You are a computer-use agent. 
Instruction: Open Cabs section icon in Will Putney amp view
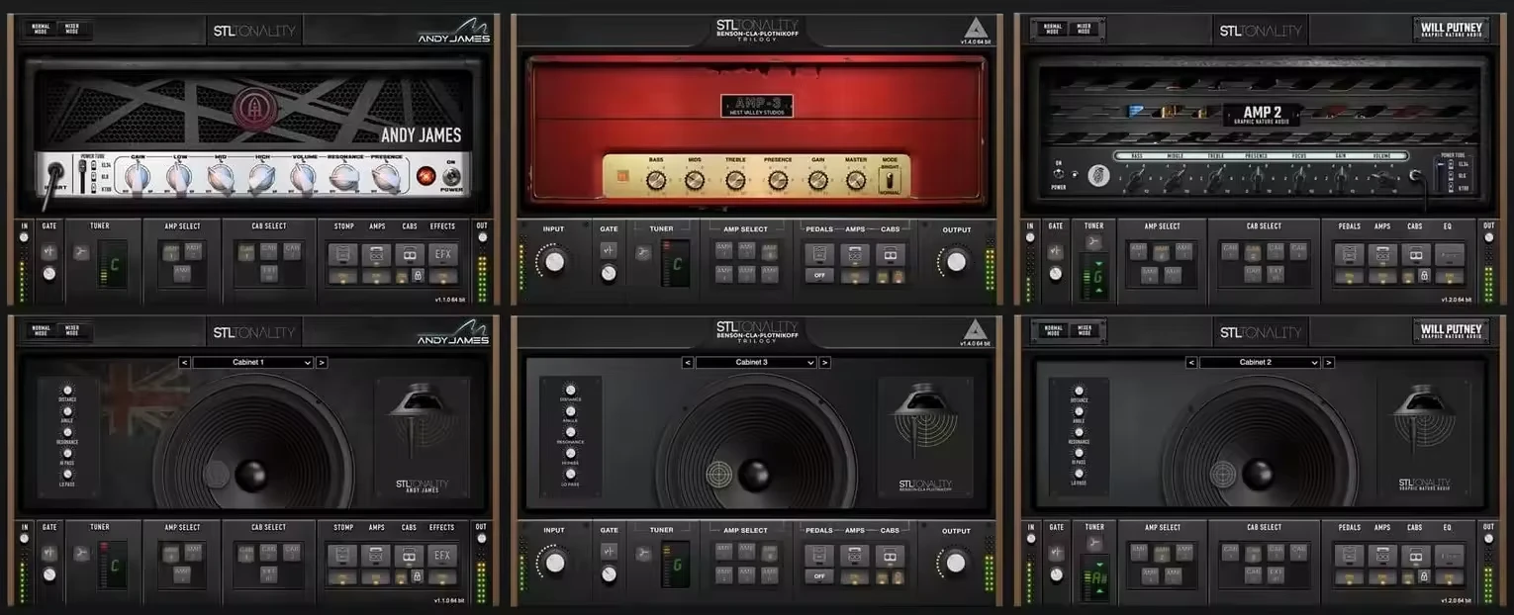1416,254
